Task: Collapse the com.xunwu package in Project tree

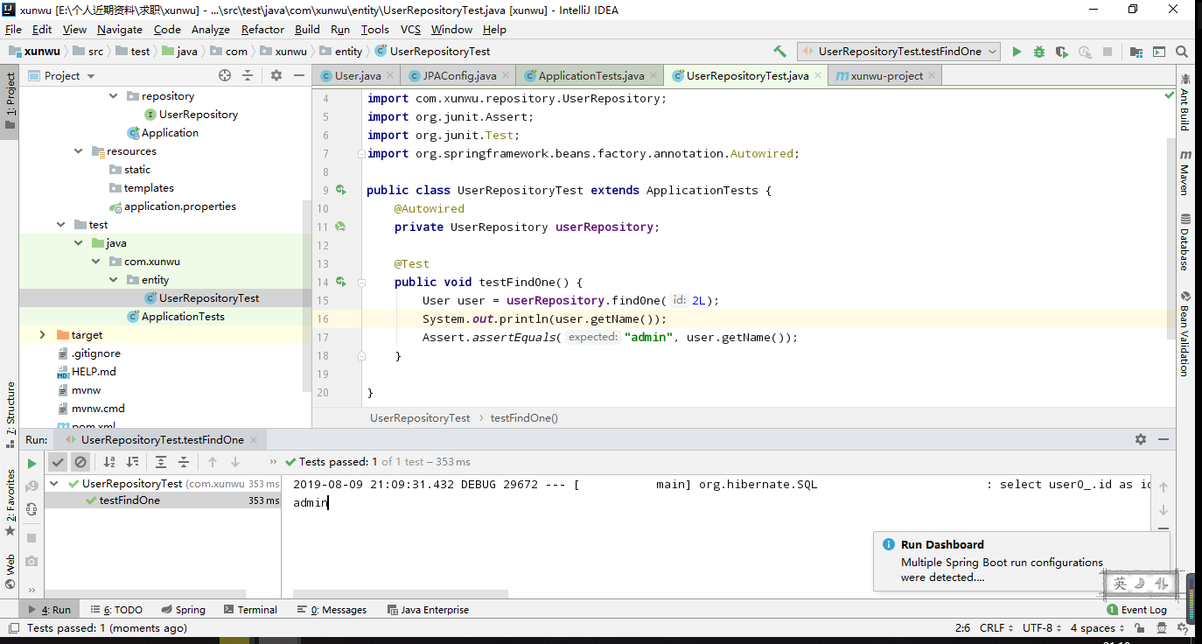Action: pos(96,261)
